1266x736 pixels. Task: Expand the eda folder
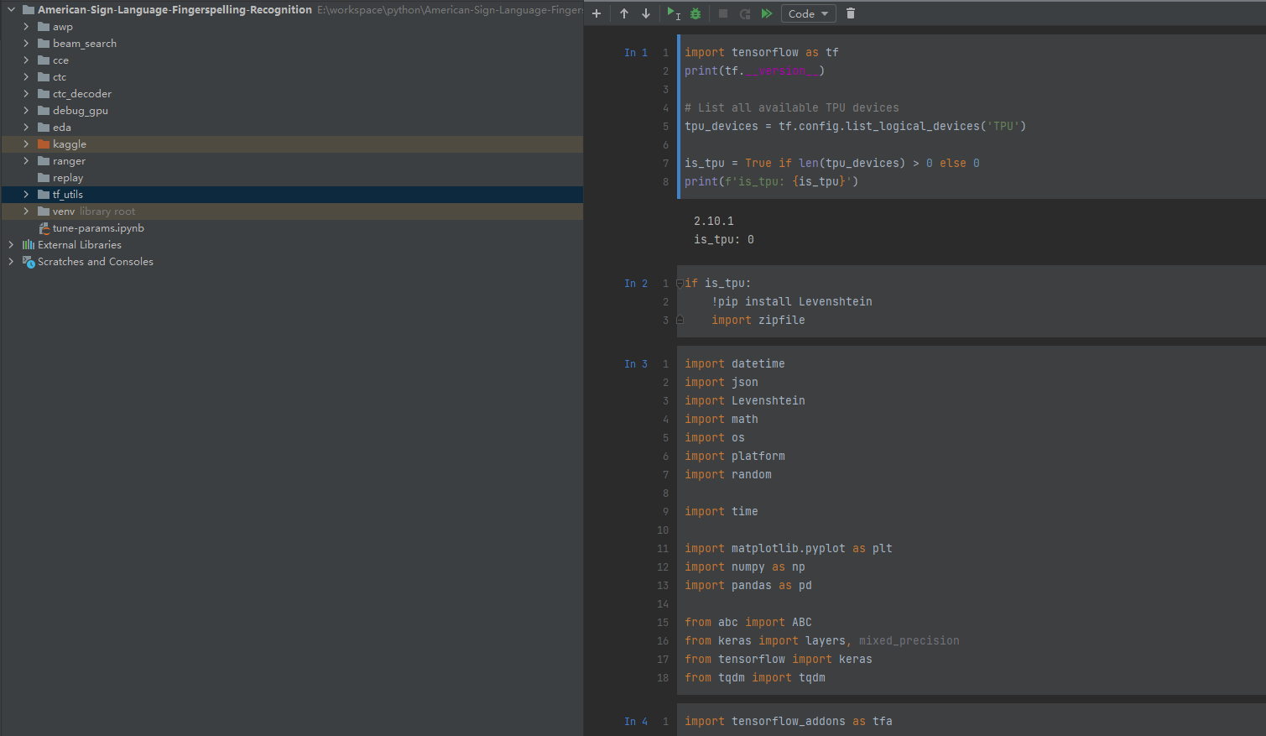26,128
